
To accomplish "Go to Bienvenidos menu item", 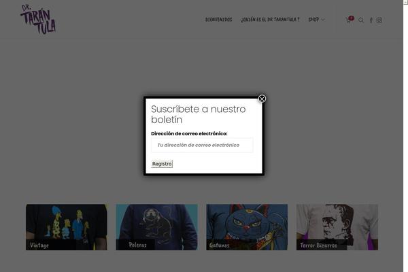I will (x=218, y=20).
